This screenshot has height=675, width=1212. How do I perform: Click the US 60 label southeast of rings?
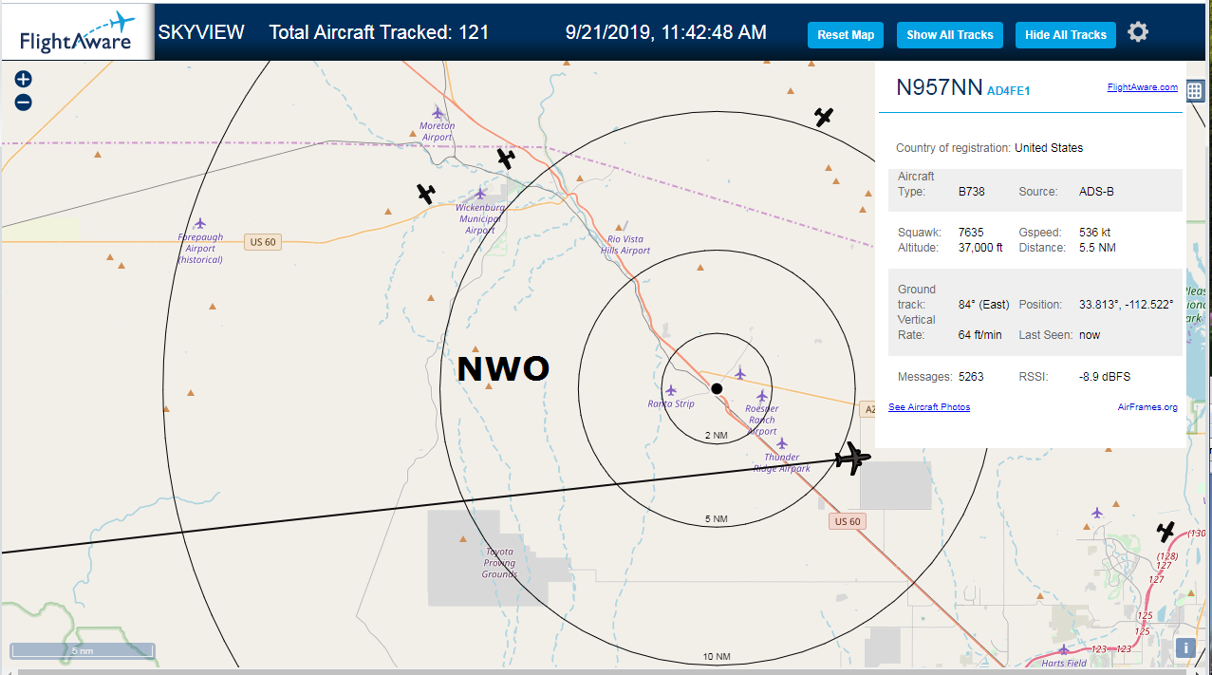point(847,521)
